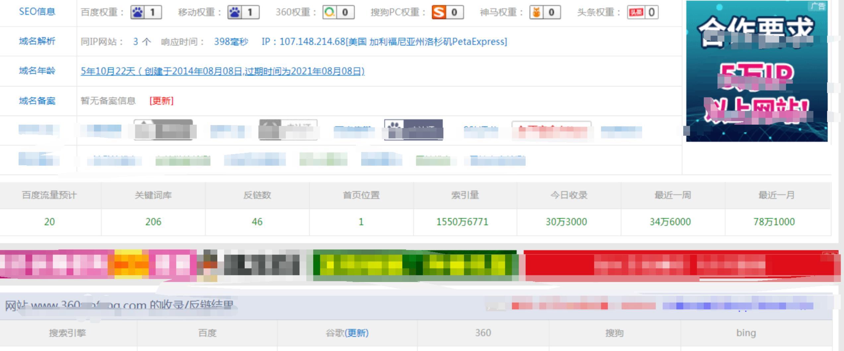
Task: Click the 谷歌 (更新) update link
Action: tap(357, 333)
